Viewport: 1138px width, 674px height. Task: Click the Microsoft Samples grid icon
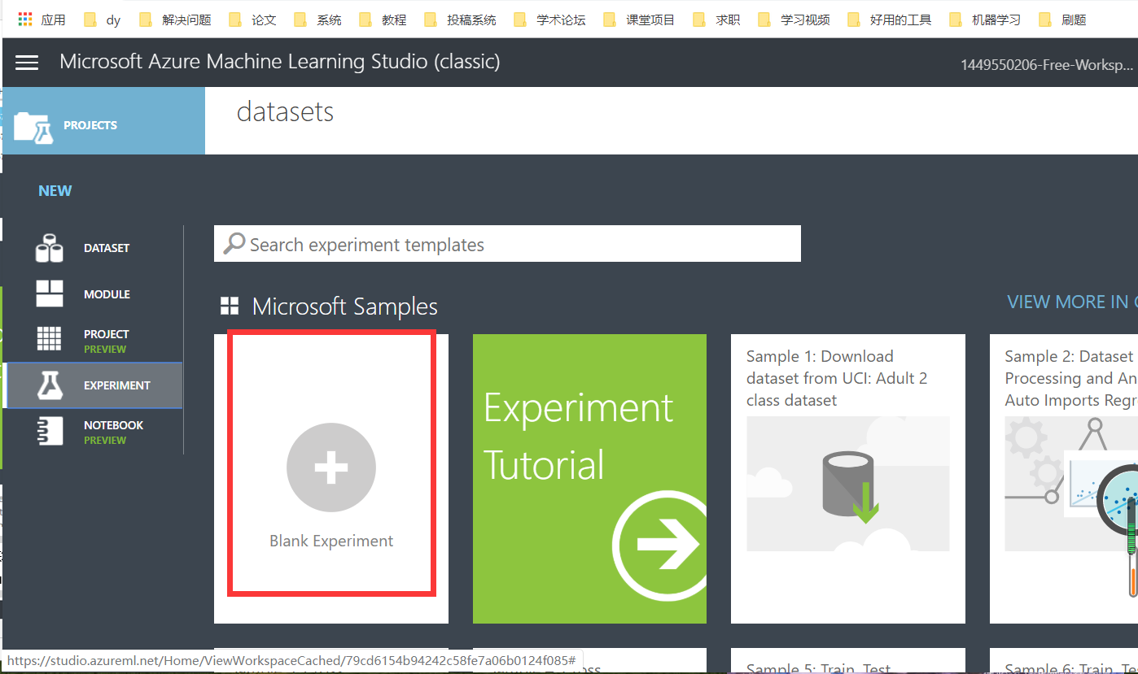(x=230, y=307)
